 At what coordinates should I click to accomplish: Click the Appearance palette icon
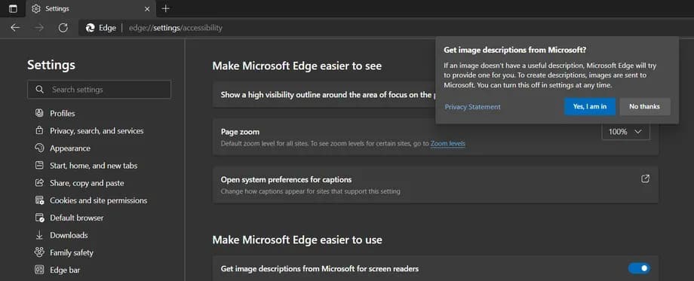pyautogui.click(x=39, y=148)
